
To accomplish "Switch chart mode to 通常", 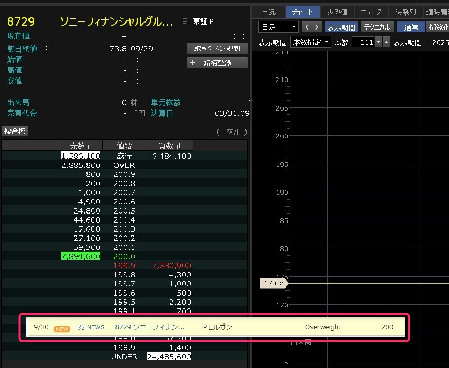I will (x=411, y=27).
